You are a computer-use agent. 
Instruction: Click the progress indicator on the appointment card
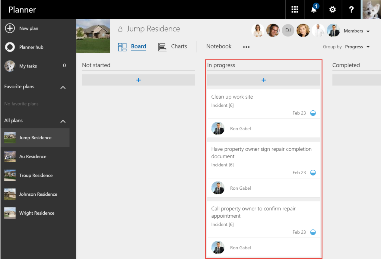click(313, 232)
